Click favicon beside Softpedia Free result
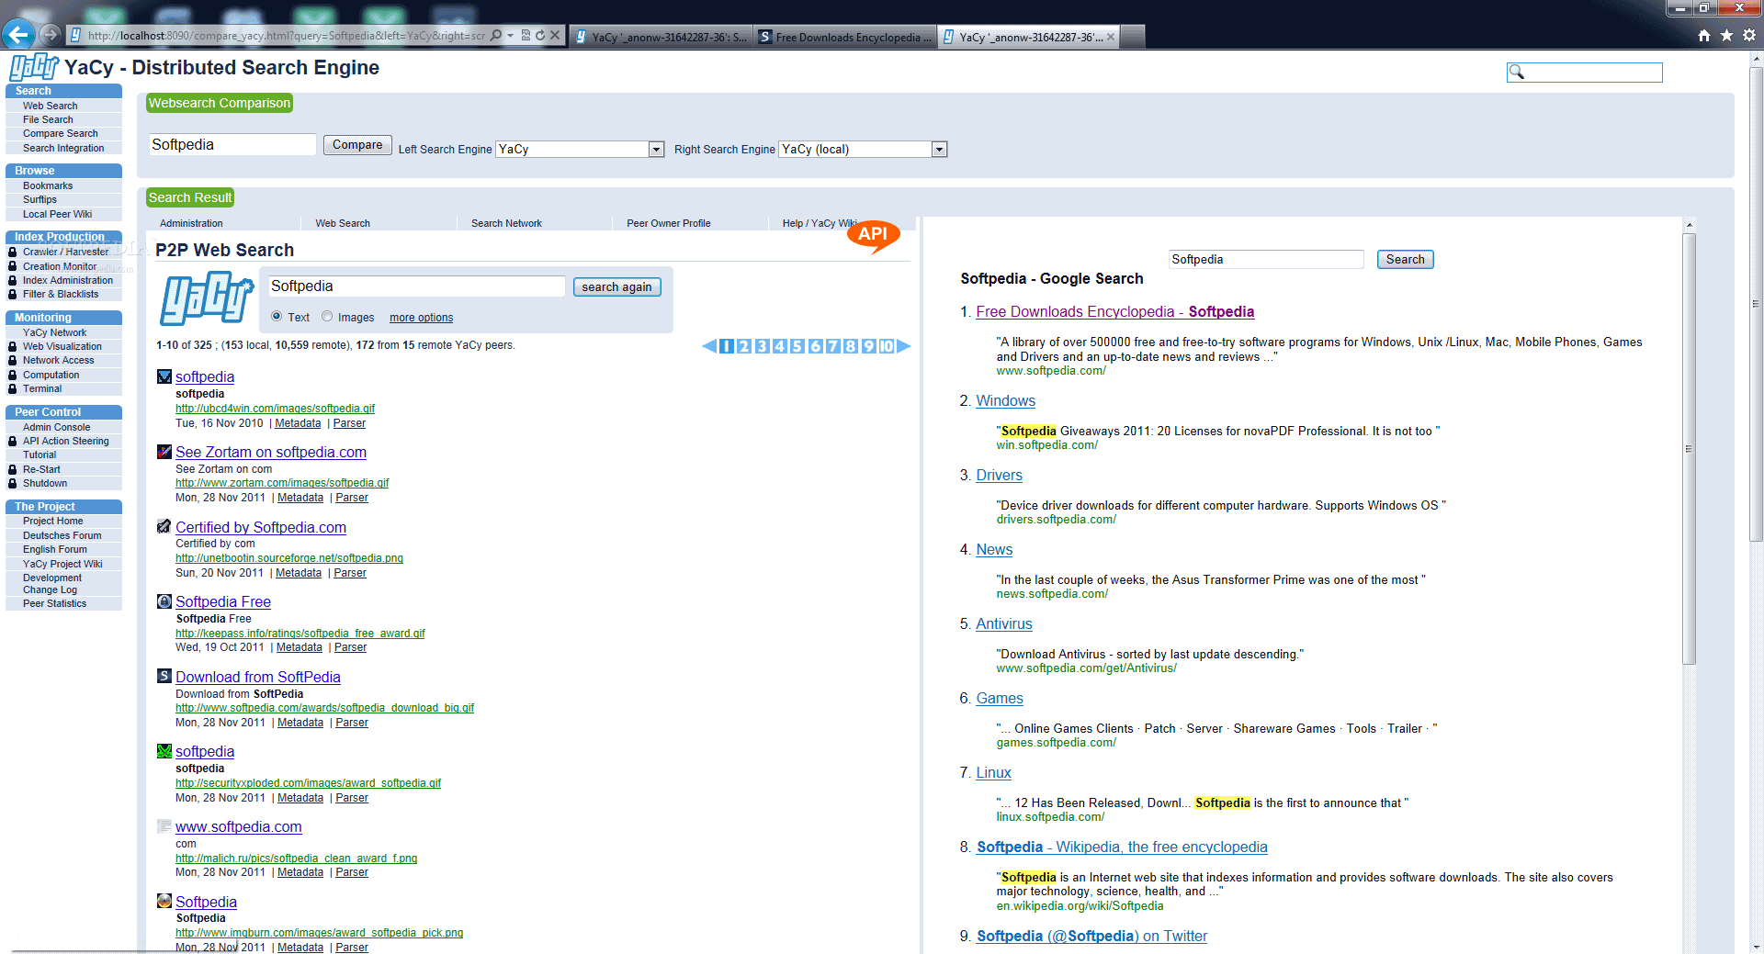Screen dimensions: 1764x954 [164, 601]
